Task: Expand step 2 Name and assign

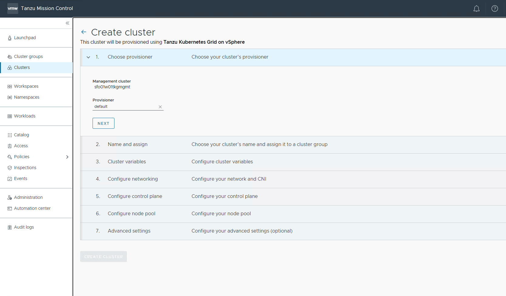Action: 293,145
